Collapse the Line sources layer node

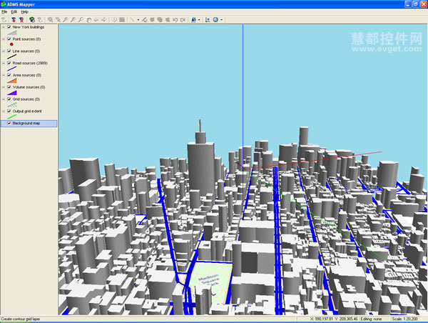(4, 51)
